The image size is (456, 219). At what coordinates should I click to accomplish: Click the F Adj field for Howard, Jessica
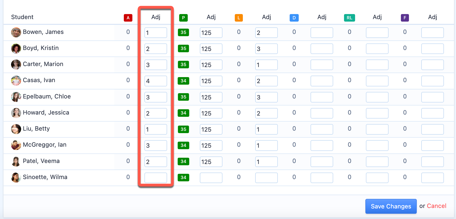pyautogui.click(x=432, y=113)
